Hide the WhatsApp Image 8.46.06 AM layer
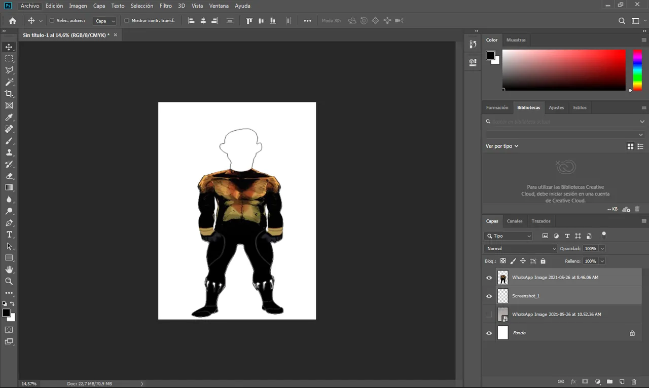 (489, 278)
